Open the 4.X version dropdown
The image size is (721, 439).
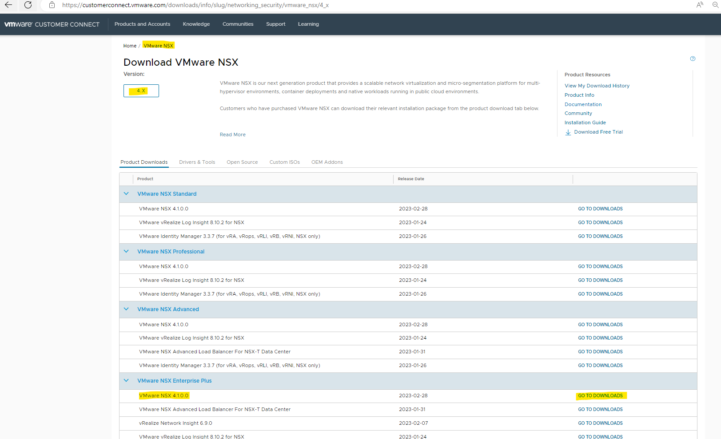coord(141,91)
